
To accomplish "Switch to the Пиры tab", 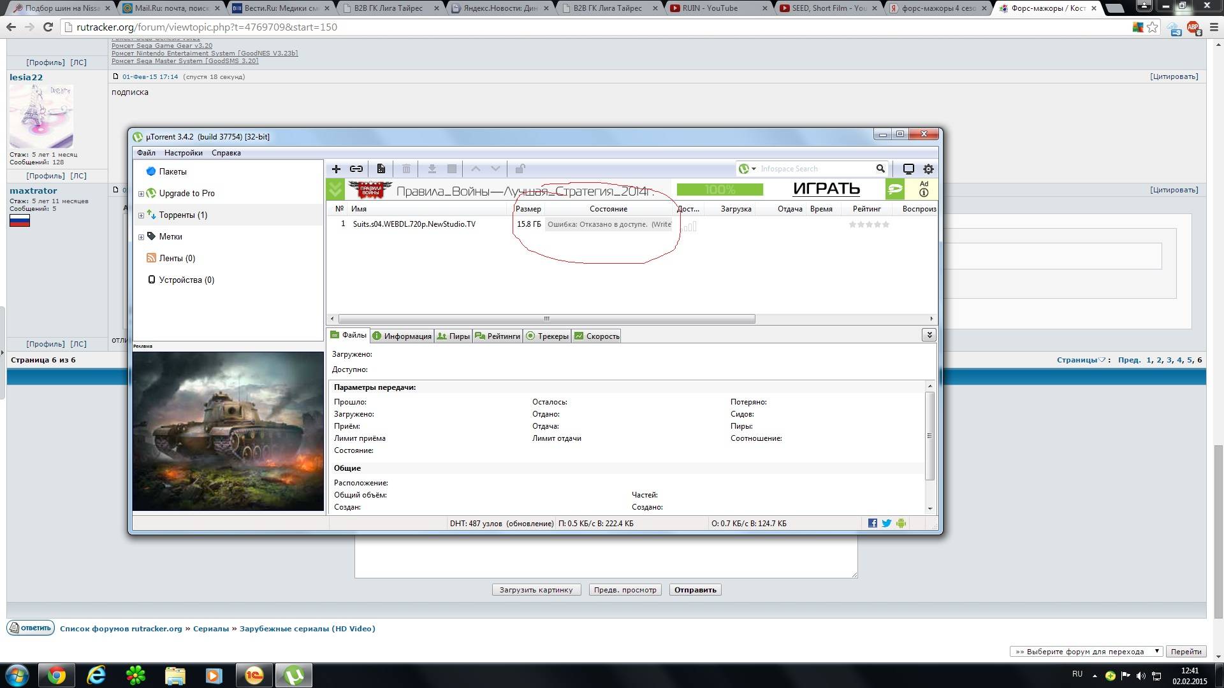I will point(453,336).
